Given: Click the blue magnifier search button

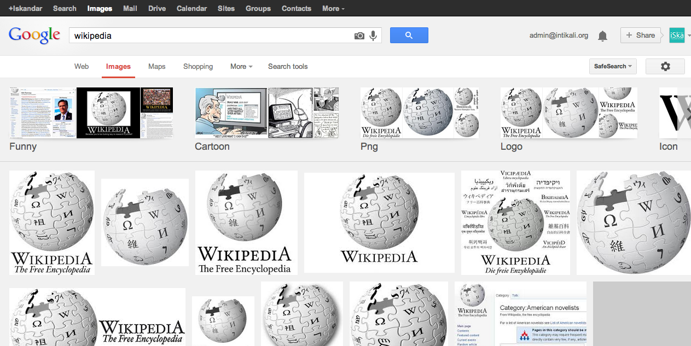Looking at the screenshot, I should [409, 36].
